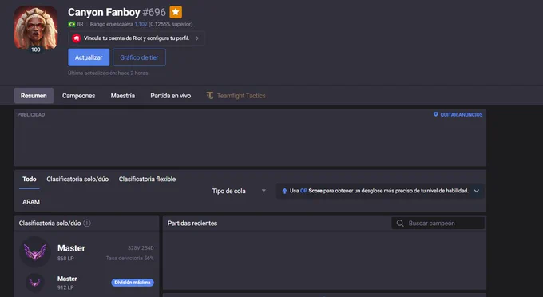This screenshot has height=297, width=543.
Task: Click the red Riot fist icon
Action: [x=76, y=38]
